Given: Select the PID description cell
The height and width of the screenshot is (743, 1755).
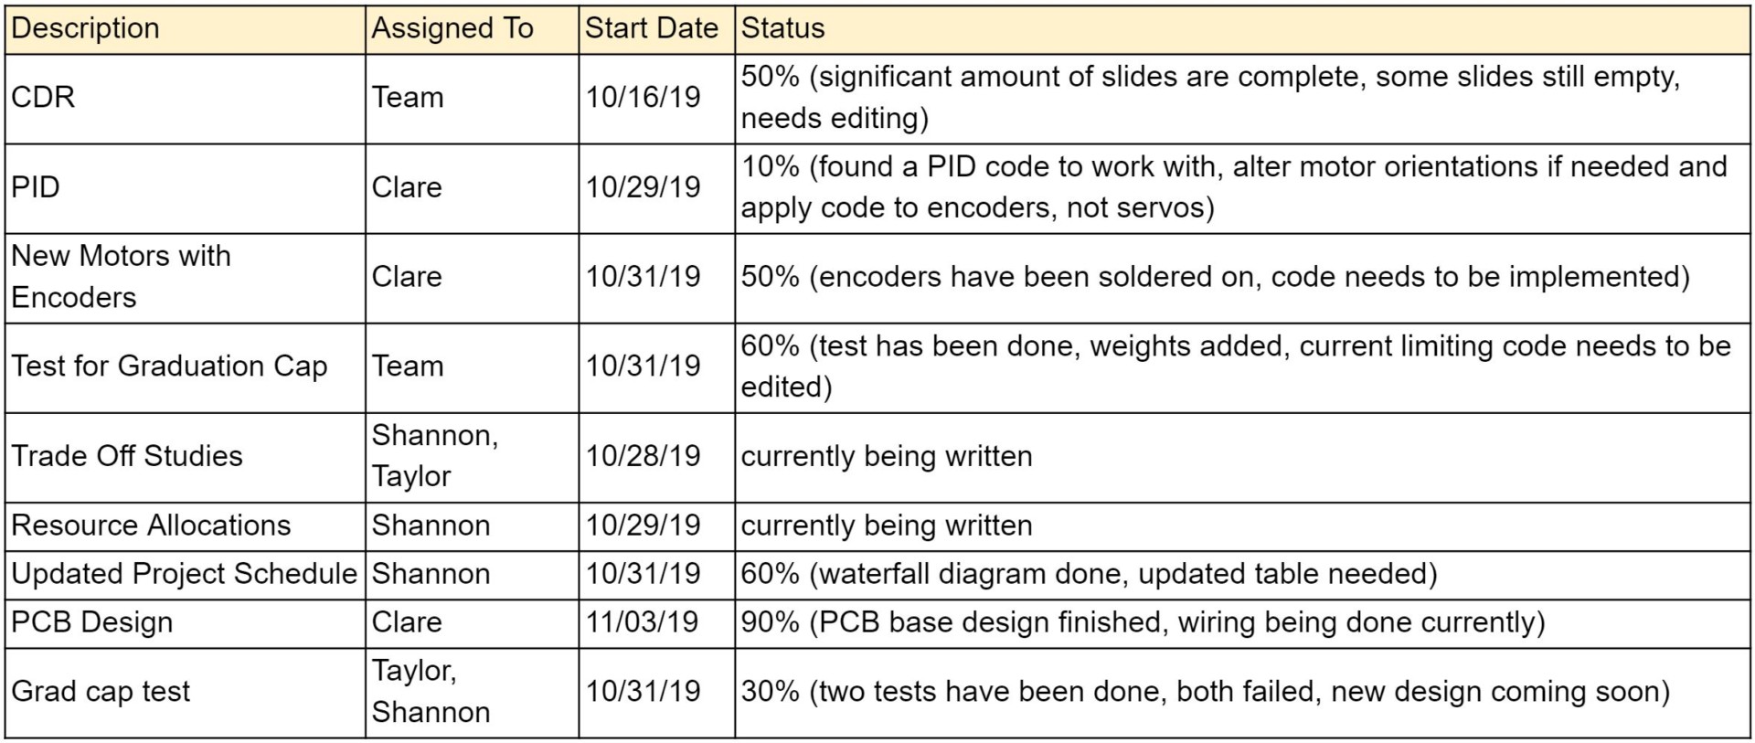Looking at the screenshot, I should 186,188.
